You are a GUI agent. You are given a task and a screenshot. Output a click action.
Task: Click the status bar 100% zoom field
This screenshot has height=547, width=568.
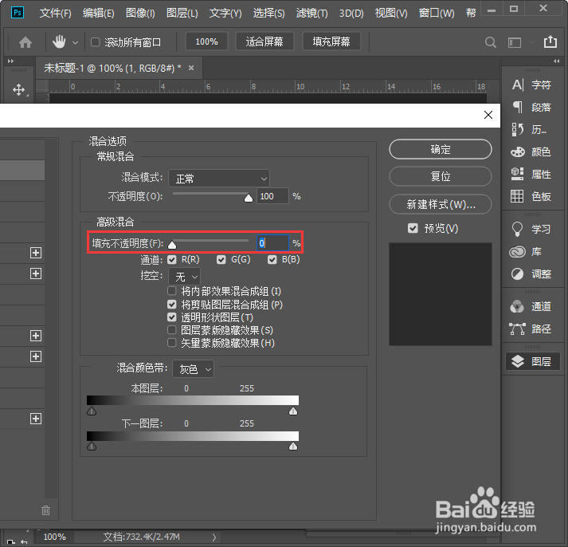[55, 537]
